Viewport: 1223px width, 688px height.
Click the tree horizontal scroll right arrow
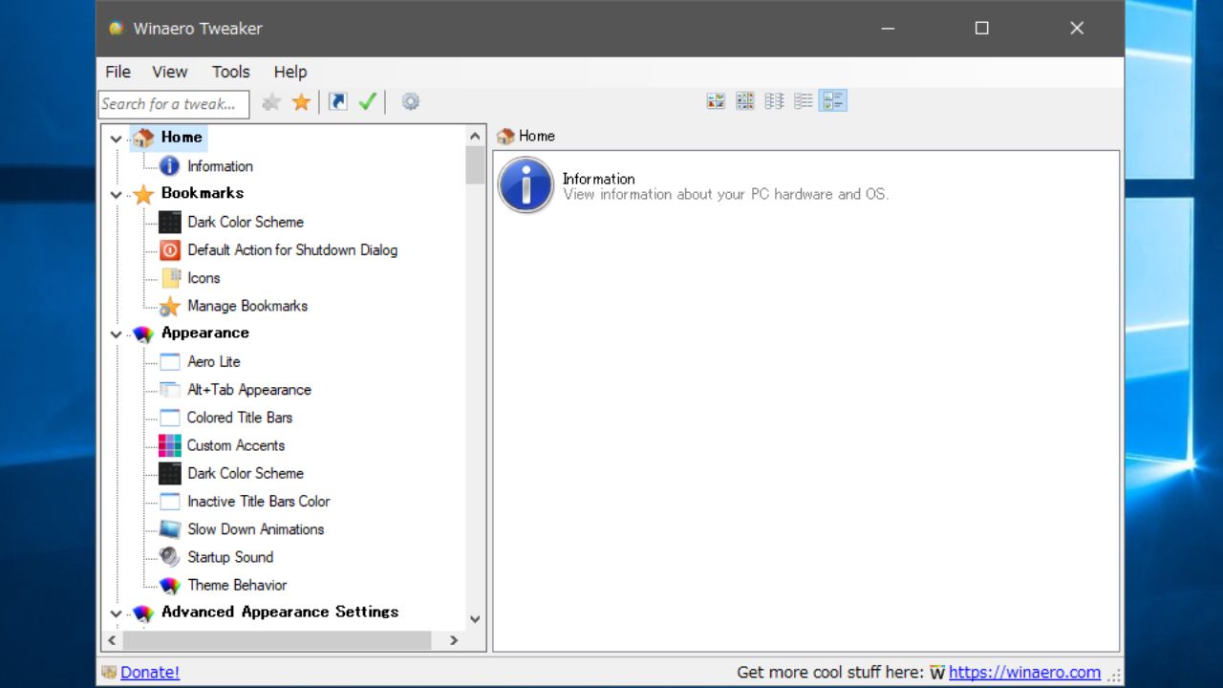[x=454, y=641]
